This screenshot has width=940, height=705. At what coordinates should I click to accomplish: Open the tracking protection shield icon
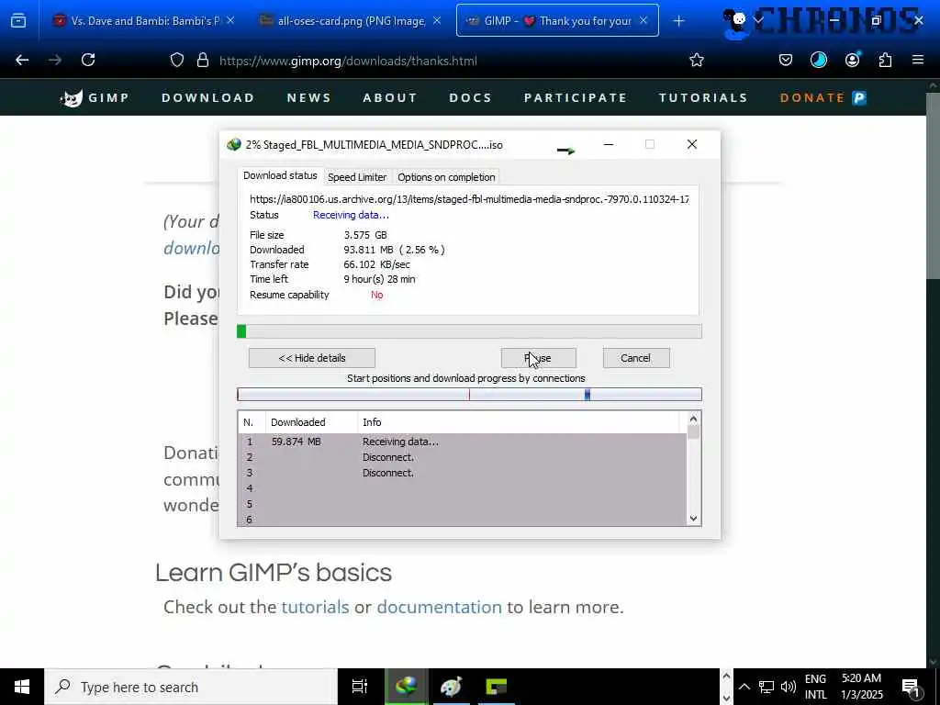tap(177, 60)
